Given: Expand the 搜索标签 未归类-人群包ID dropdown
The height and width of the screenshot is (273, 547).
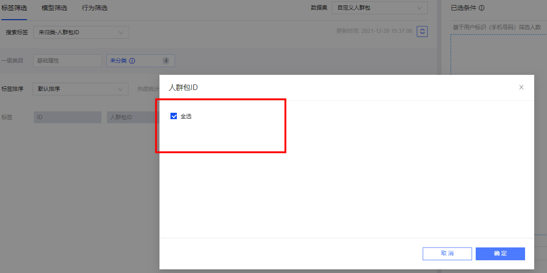Looking at the screenshot, I should (x=81, y=32).
